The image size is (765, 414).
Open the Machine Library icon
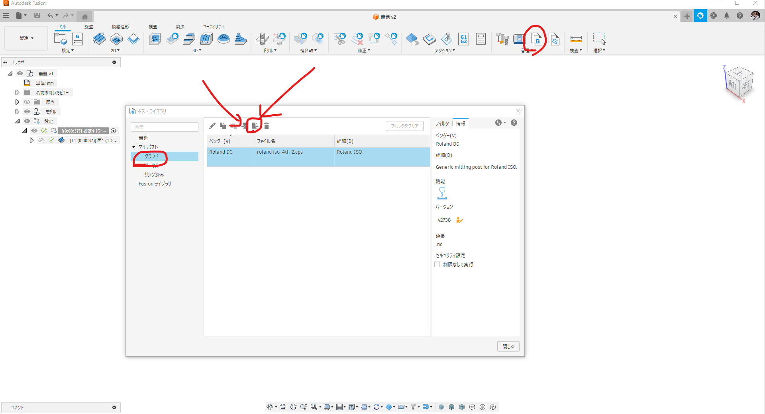click(520, 39)
